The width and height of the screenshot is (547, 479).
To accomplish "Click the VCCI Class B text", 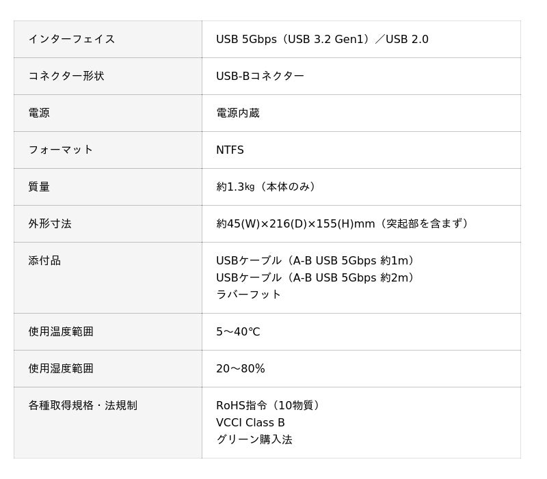I will (x=250, y=423).
